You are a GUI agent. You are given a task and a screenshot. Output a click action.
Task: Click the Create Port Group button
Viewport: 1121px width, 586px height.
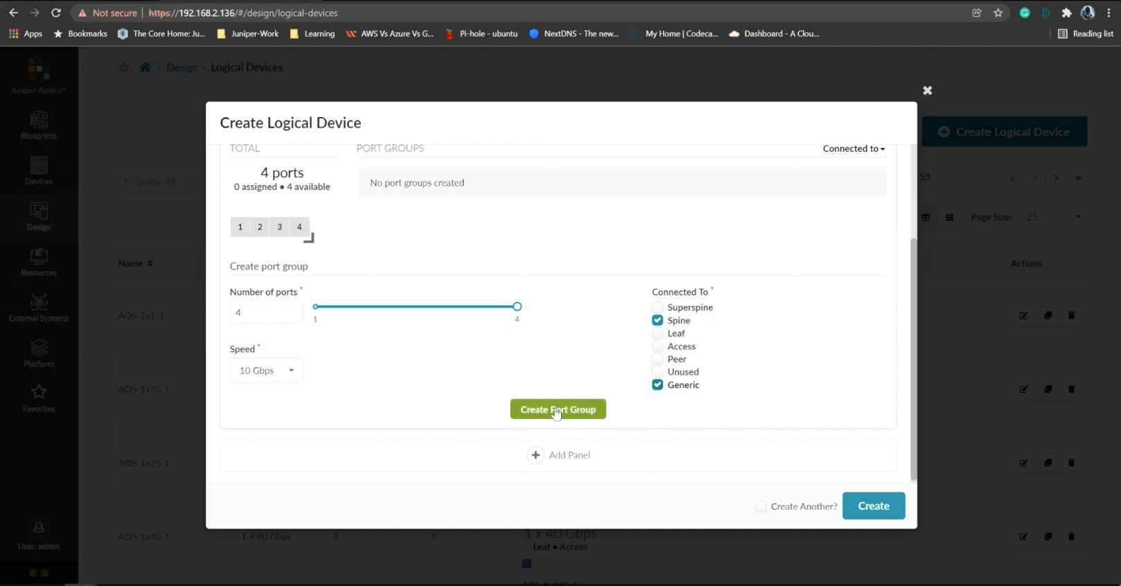[x=558, y=409]
